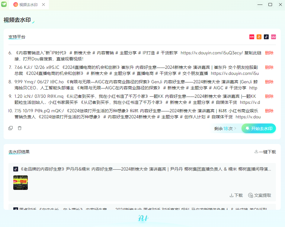Minimize the application window
Image resolution: width=285 pixels, height=227 pixels.
260,5
